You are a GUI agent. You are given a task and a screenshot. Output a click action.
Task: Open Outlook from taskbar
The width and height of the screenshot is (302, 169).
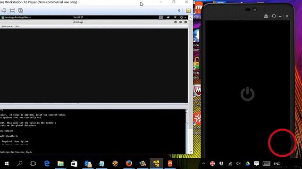click(x=88, y=163)
